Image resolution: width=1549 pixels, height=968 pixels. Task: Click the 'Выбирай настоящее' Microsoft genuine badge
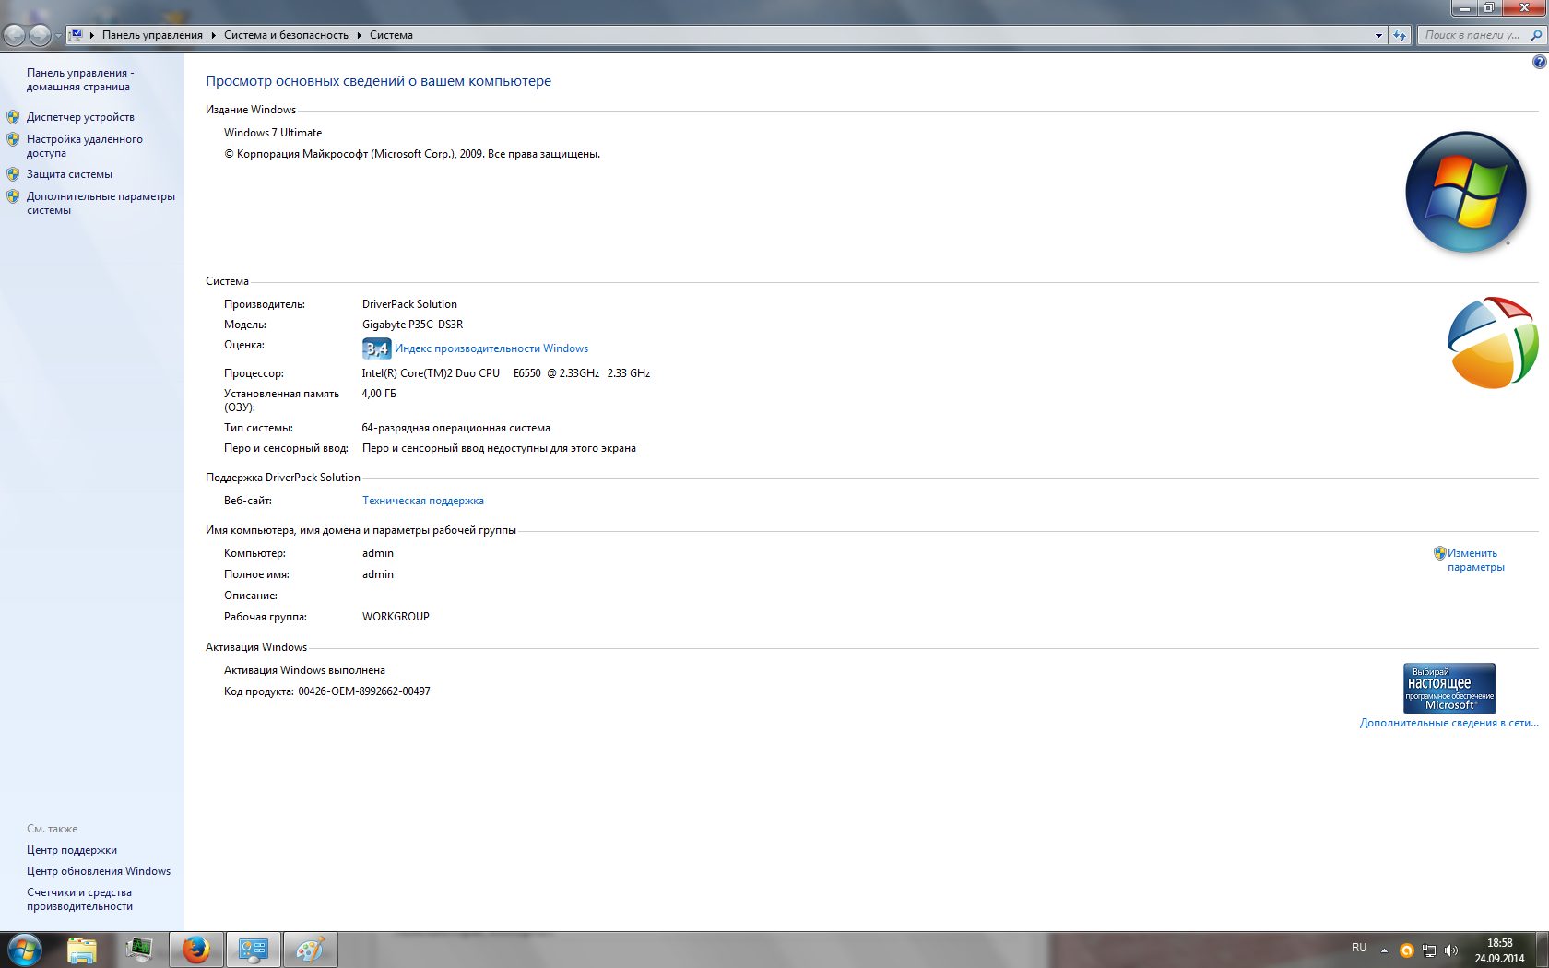(x=1449, y=688)
